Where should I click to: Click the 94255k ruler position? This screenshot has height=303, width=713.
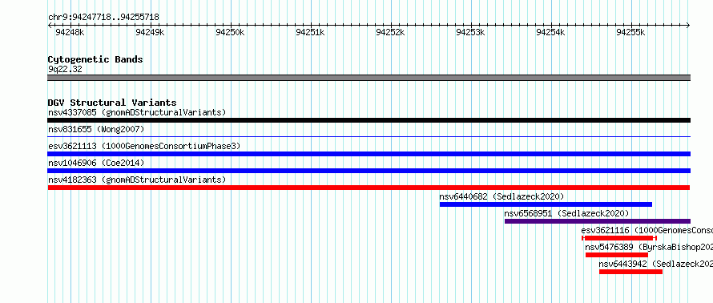[x=630, y=32]
